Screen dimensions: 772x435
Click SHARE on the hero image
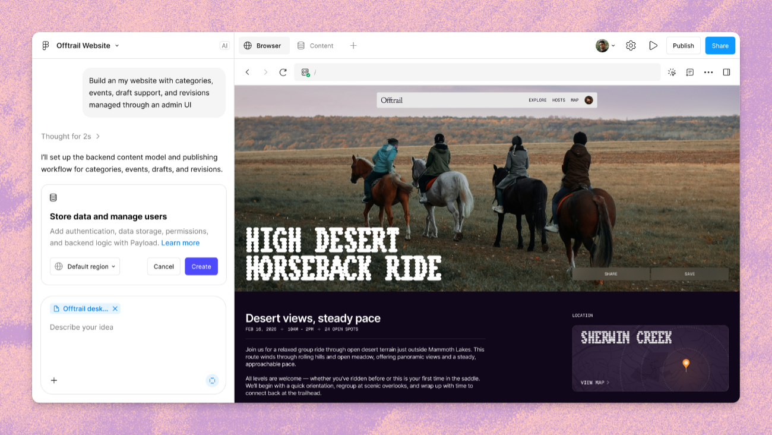pyautogui.click(x=611, y=274)
